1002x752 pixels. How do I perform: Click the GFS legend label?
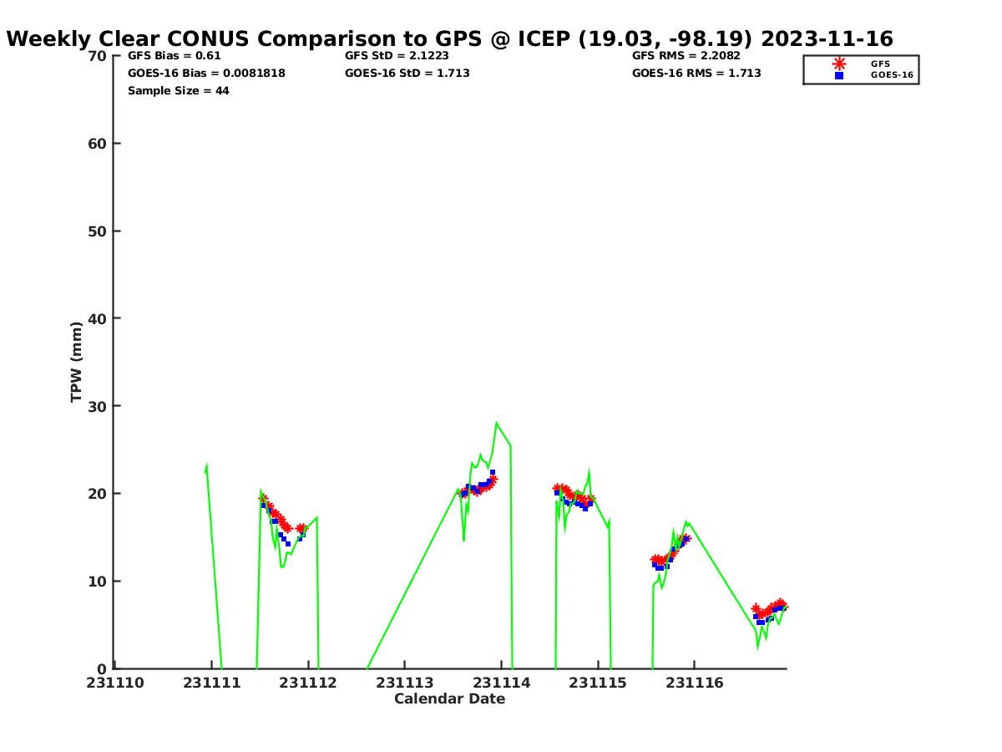pos(880,64)
